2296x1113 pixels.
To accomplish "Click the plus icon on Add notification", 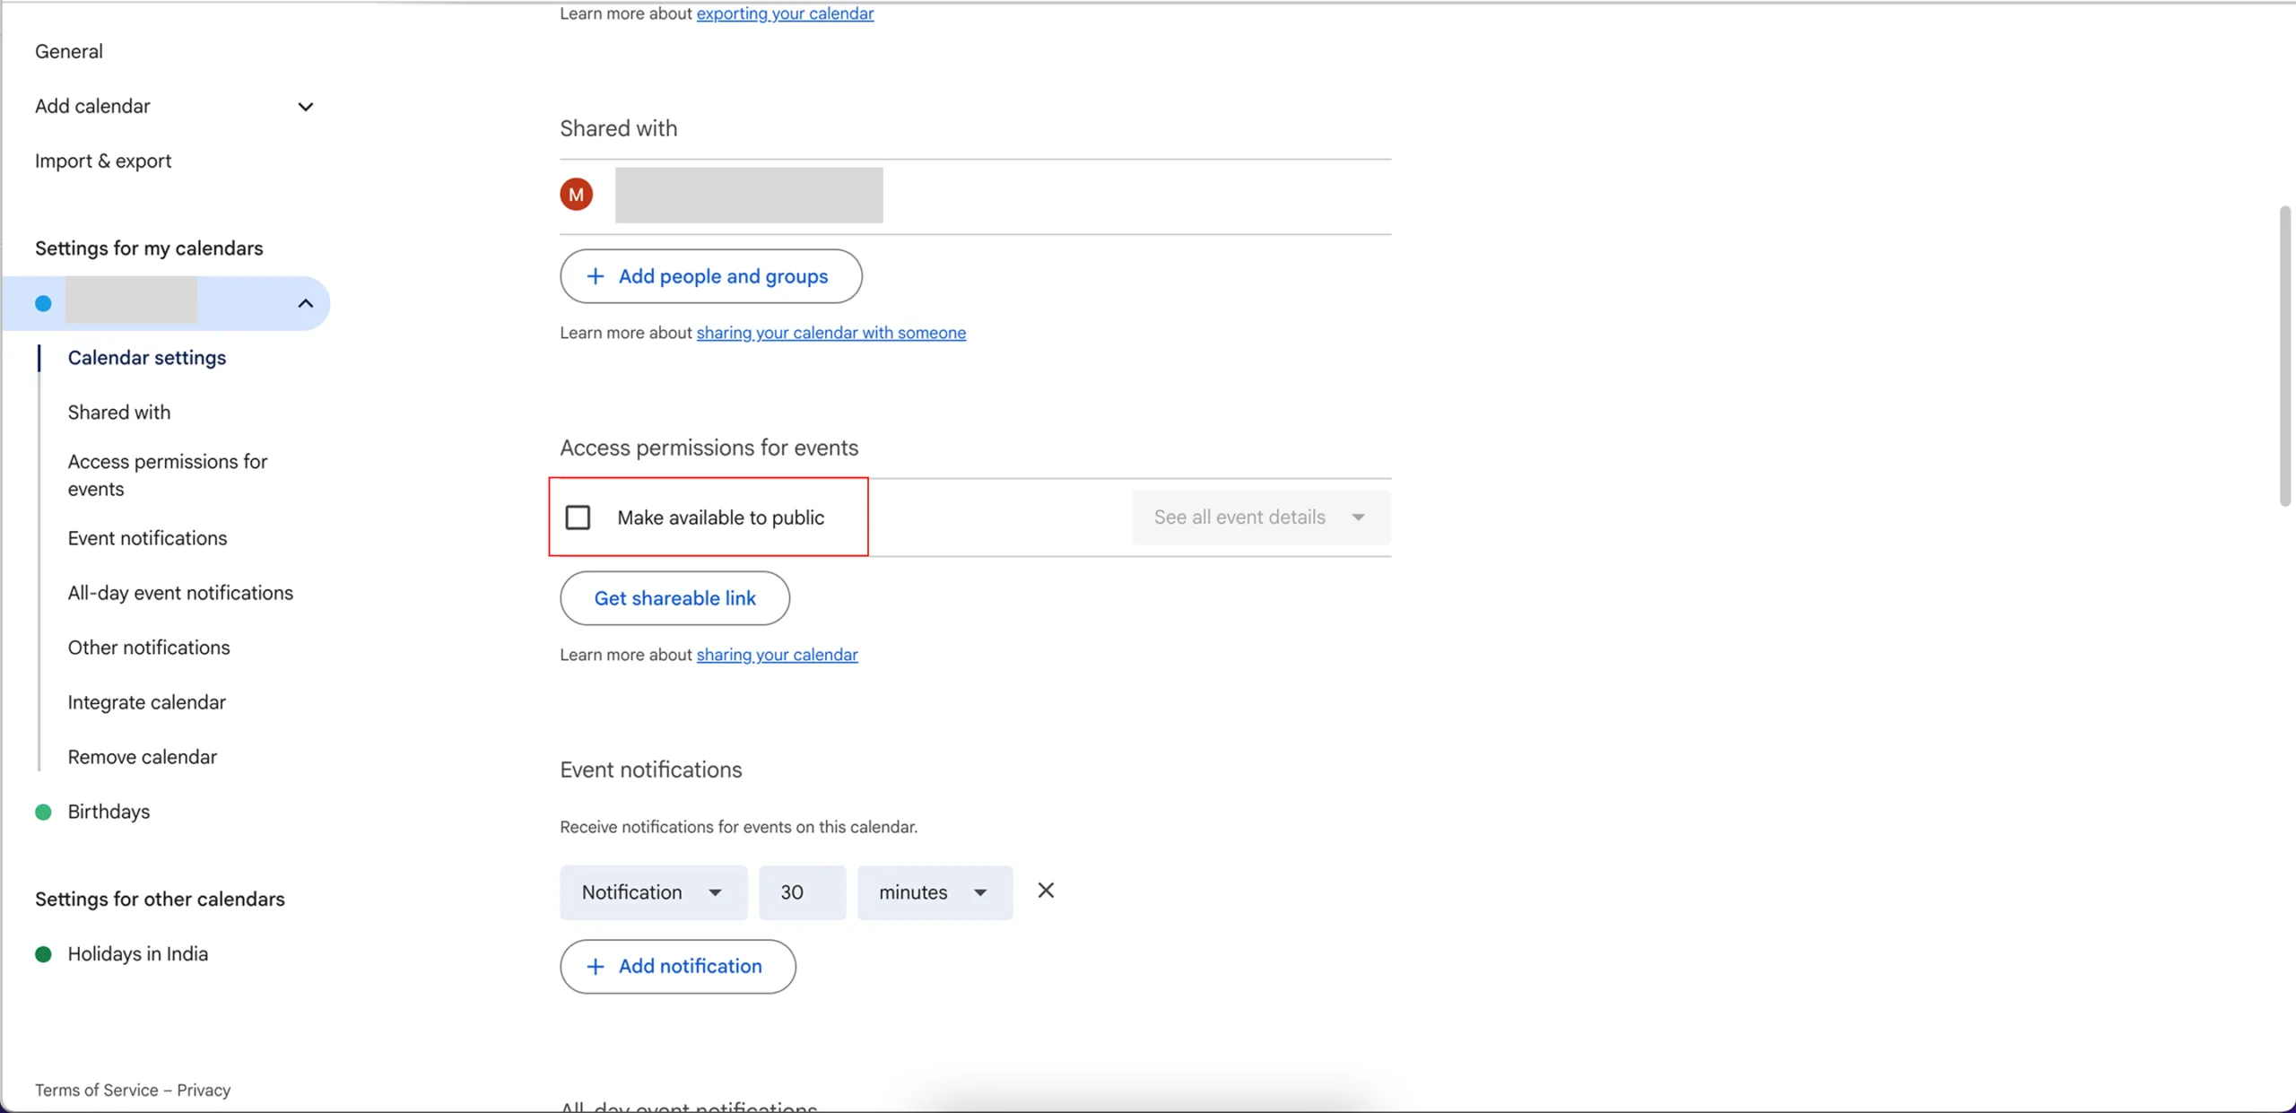I will tap(596, 967).
